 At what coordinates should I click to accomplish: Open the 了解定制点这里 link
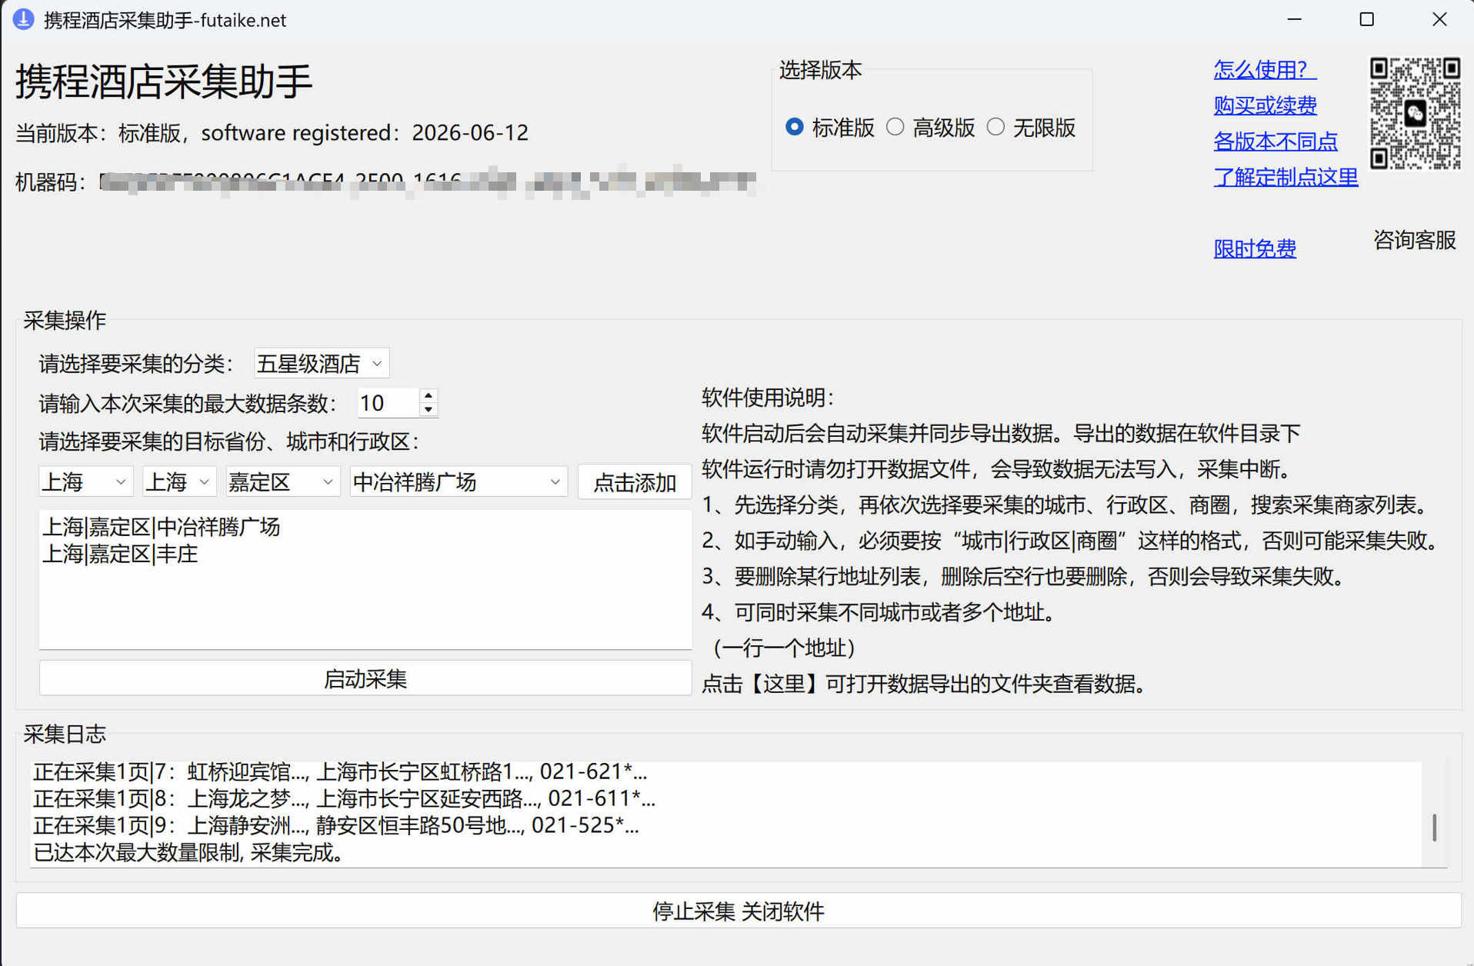[x=1286, y=177]
